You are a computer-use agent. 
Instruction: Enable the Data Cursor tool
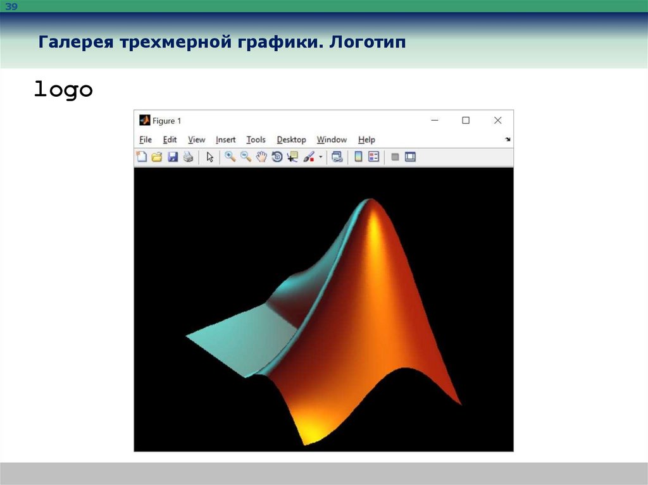292,157
